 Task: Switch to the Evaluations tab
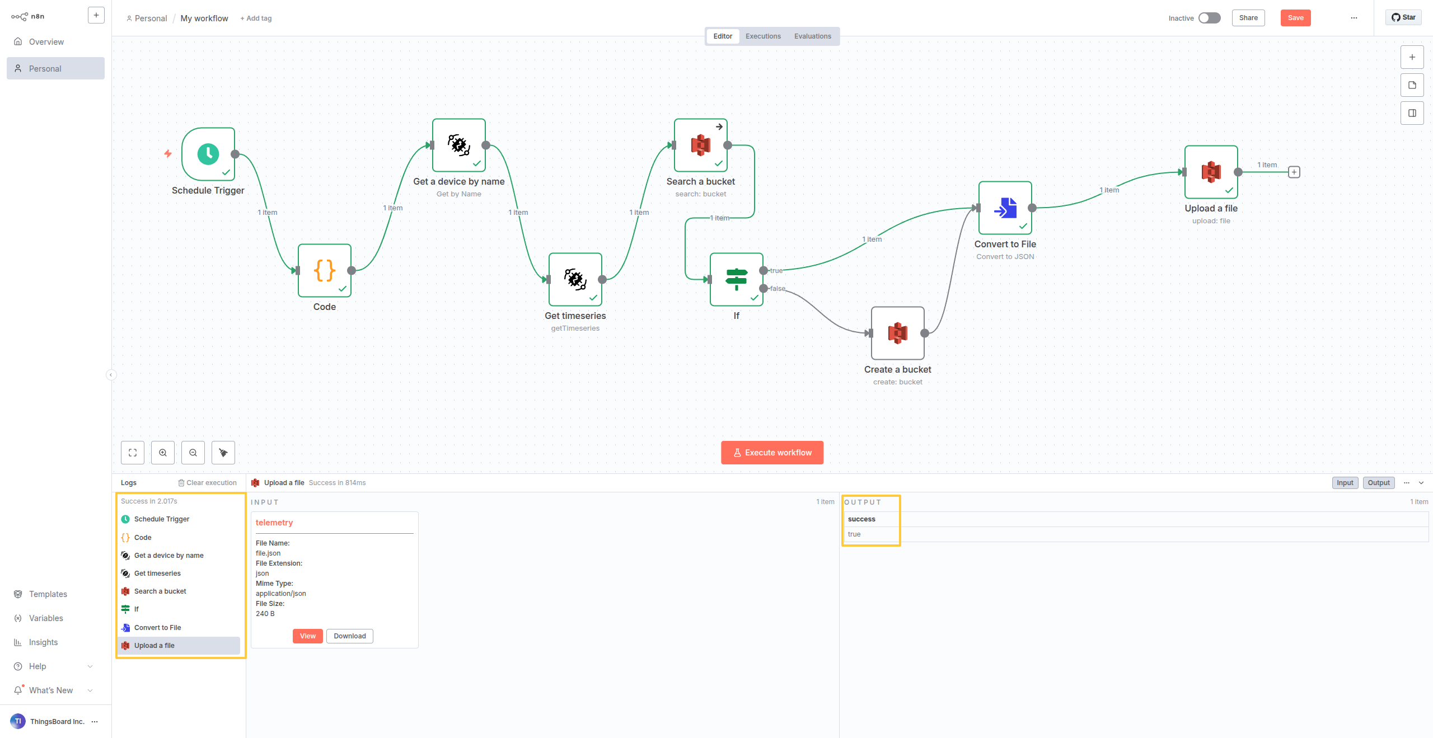[812, 36]
